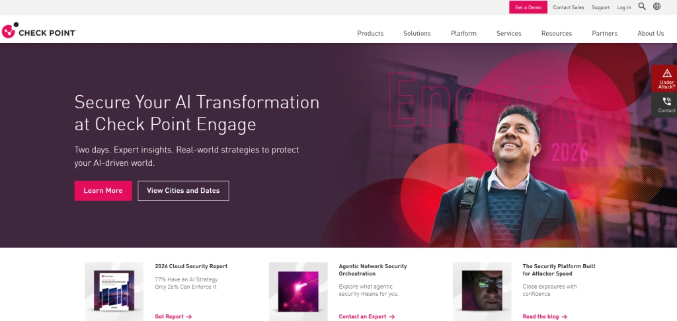Click the Agentic Network Security Orchestration thumbnail
This screenshot has width=677, height=321.
[298, 291]
